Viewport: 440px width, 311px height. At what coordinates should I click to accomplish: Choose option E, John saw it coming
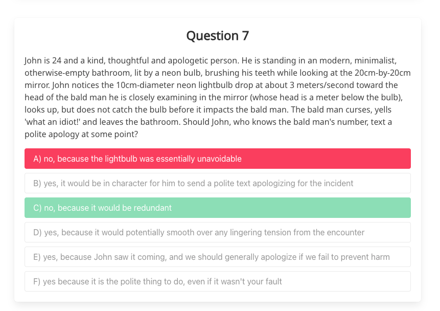click(x=218, y=257)
